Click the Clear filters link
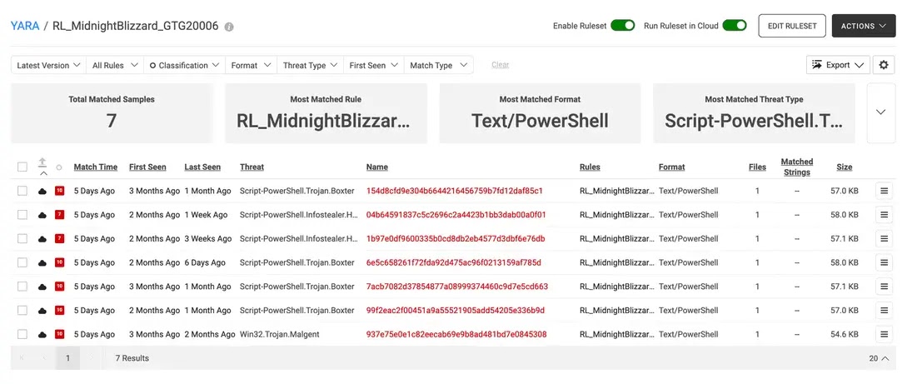 [501, 65]
